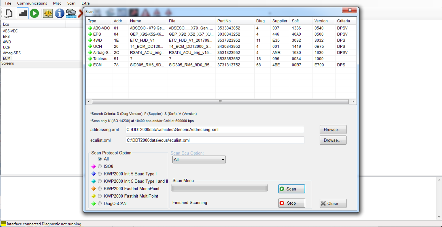Image resolution: width=442 pixels, height=227 pixels.
Task: Open the Scan menu in menu bar
Action: click(x=71, y=3)
